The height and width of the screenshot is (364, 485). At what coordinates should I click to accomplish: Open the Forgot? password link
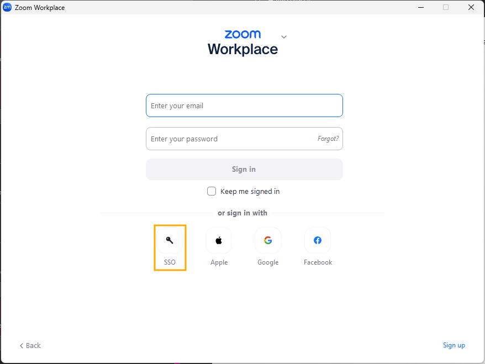328,139
